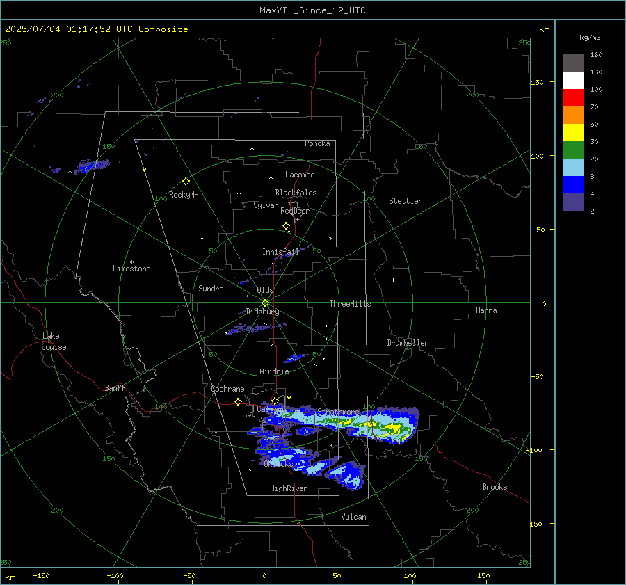Click the purple 4 legend swatch
Viewport: 626px width, 585px height.
point(573,202)
